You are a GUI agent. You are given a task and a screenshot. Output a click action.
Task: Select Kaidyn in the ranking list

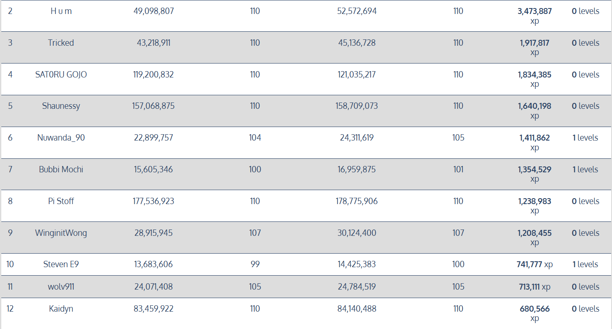tap(61, 309)
